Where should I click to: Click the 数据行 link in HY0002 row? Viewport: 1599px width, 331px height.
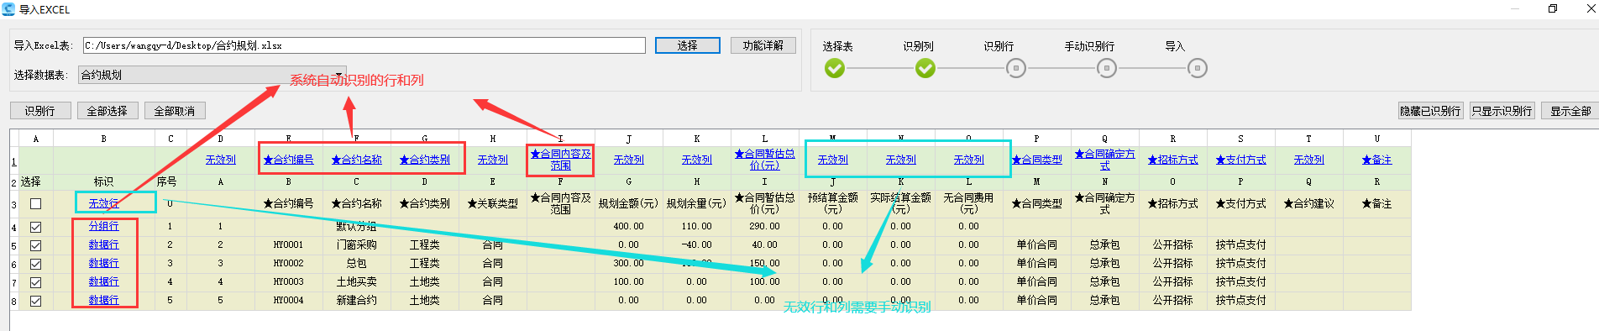click(104, 263)
